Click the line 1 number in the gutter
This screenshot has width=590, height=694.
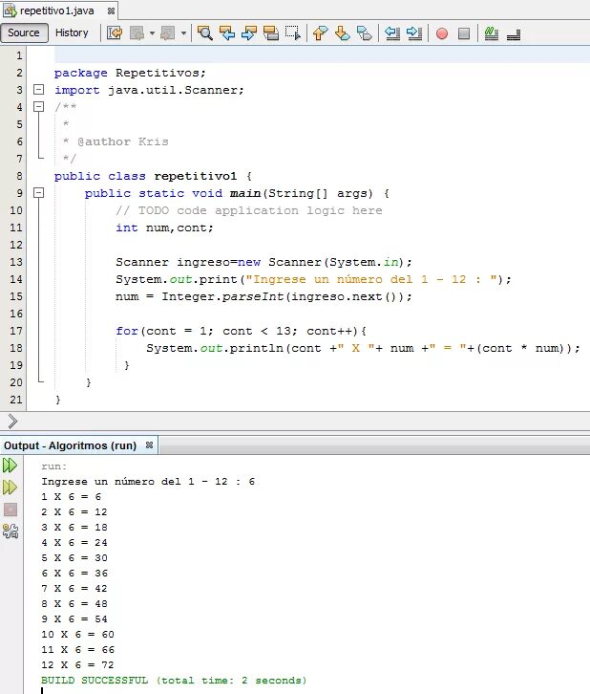point(19,55)
